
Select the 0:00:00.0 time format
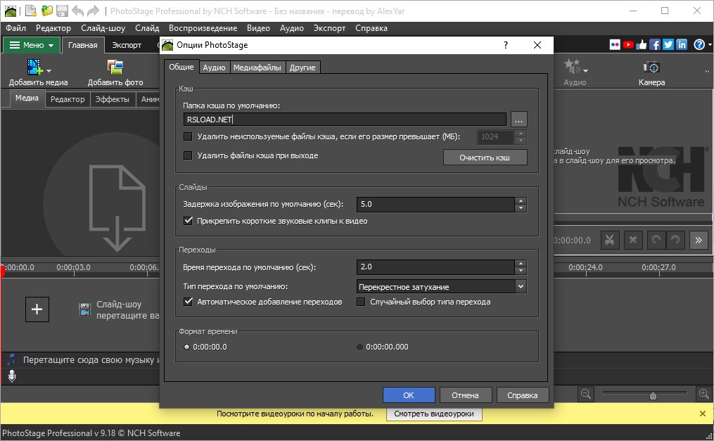coord(186,347)
